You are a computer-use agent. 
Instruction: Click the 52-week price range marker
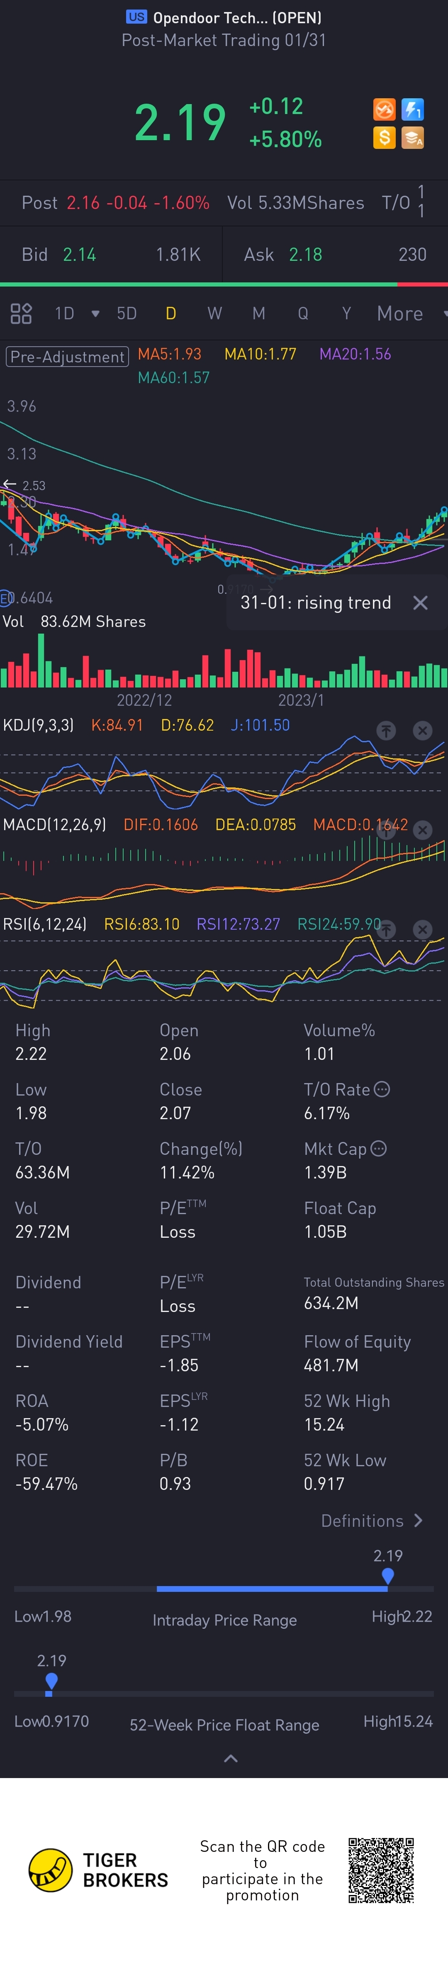51,1682
